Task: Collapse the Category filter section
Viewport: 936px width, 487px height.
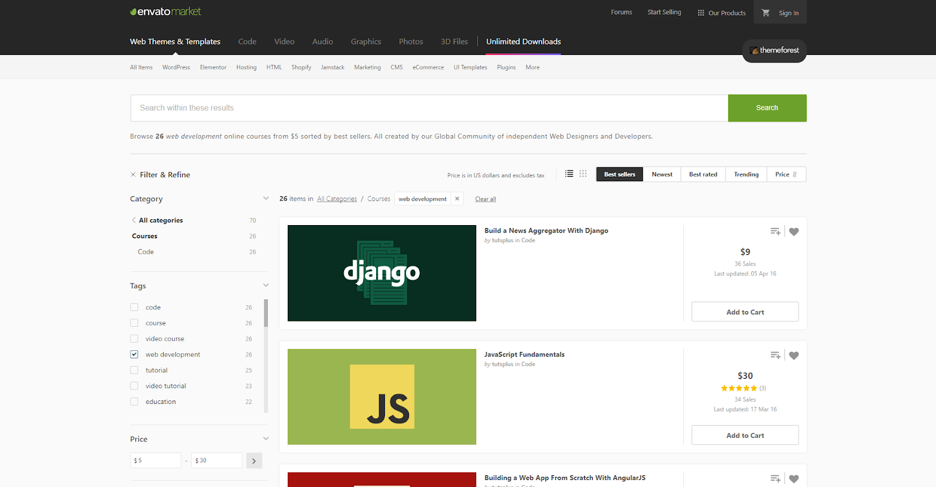Action: [266, 199]
